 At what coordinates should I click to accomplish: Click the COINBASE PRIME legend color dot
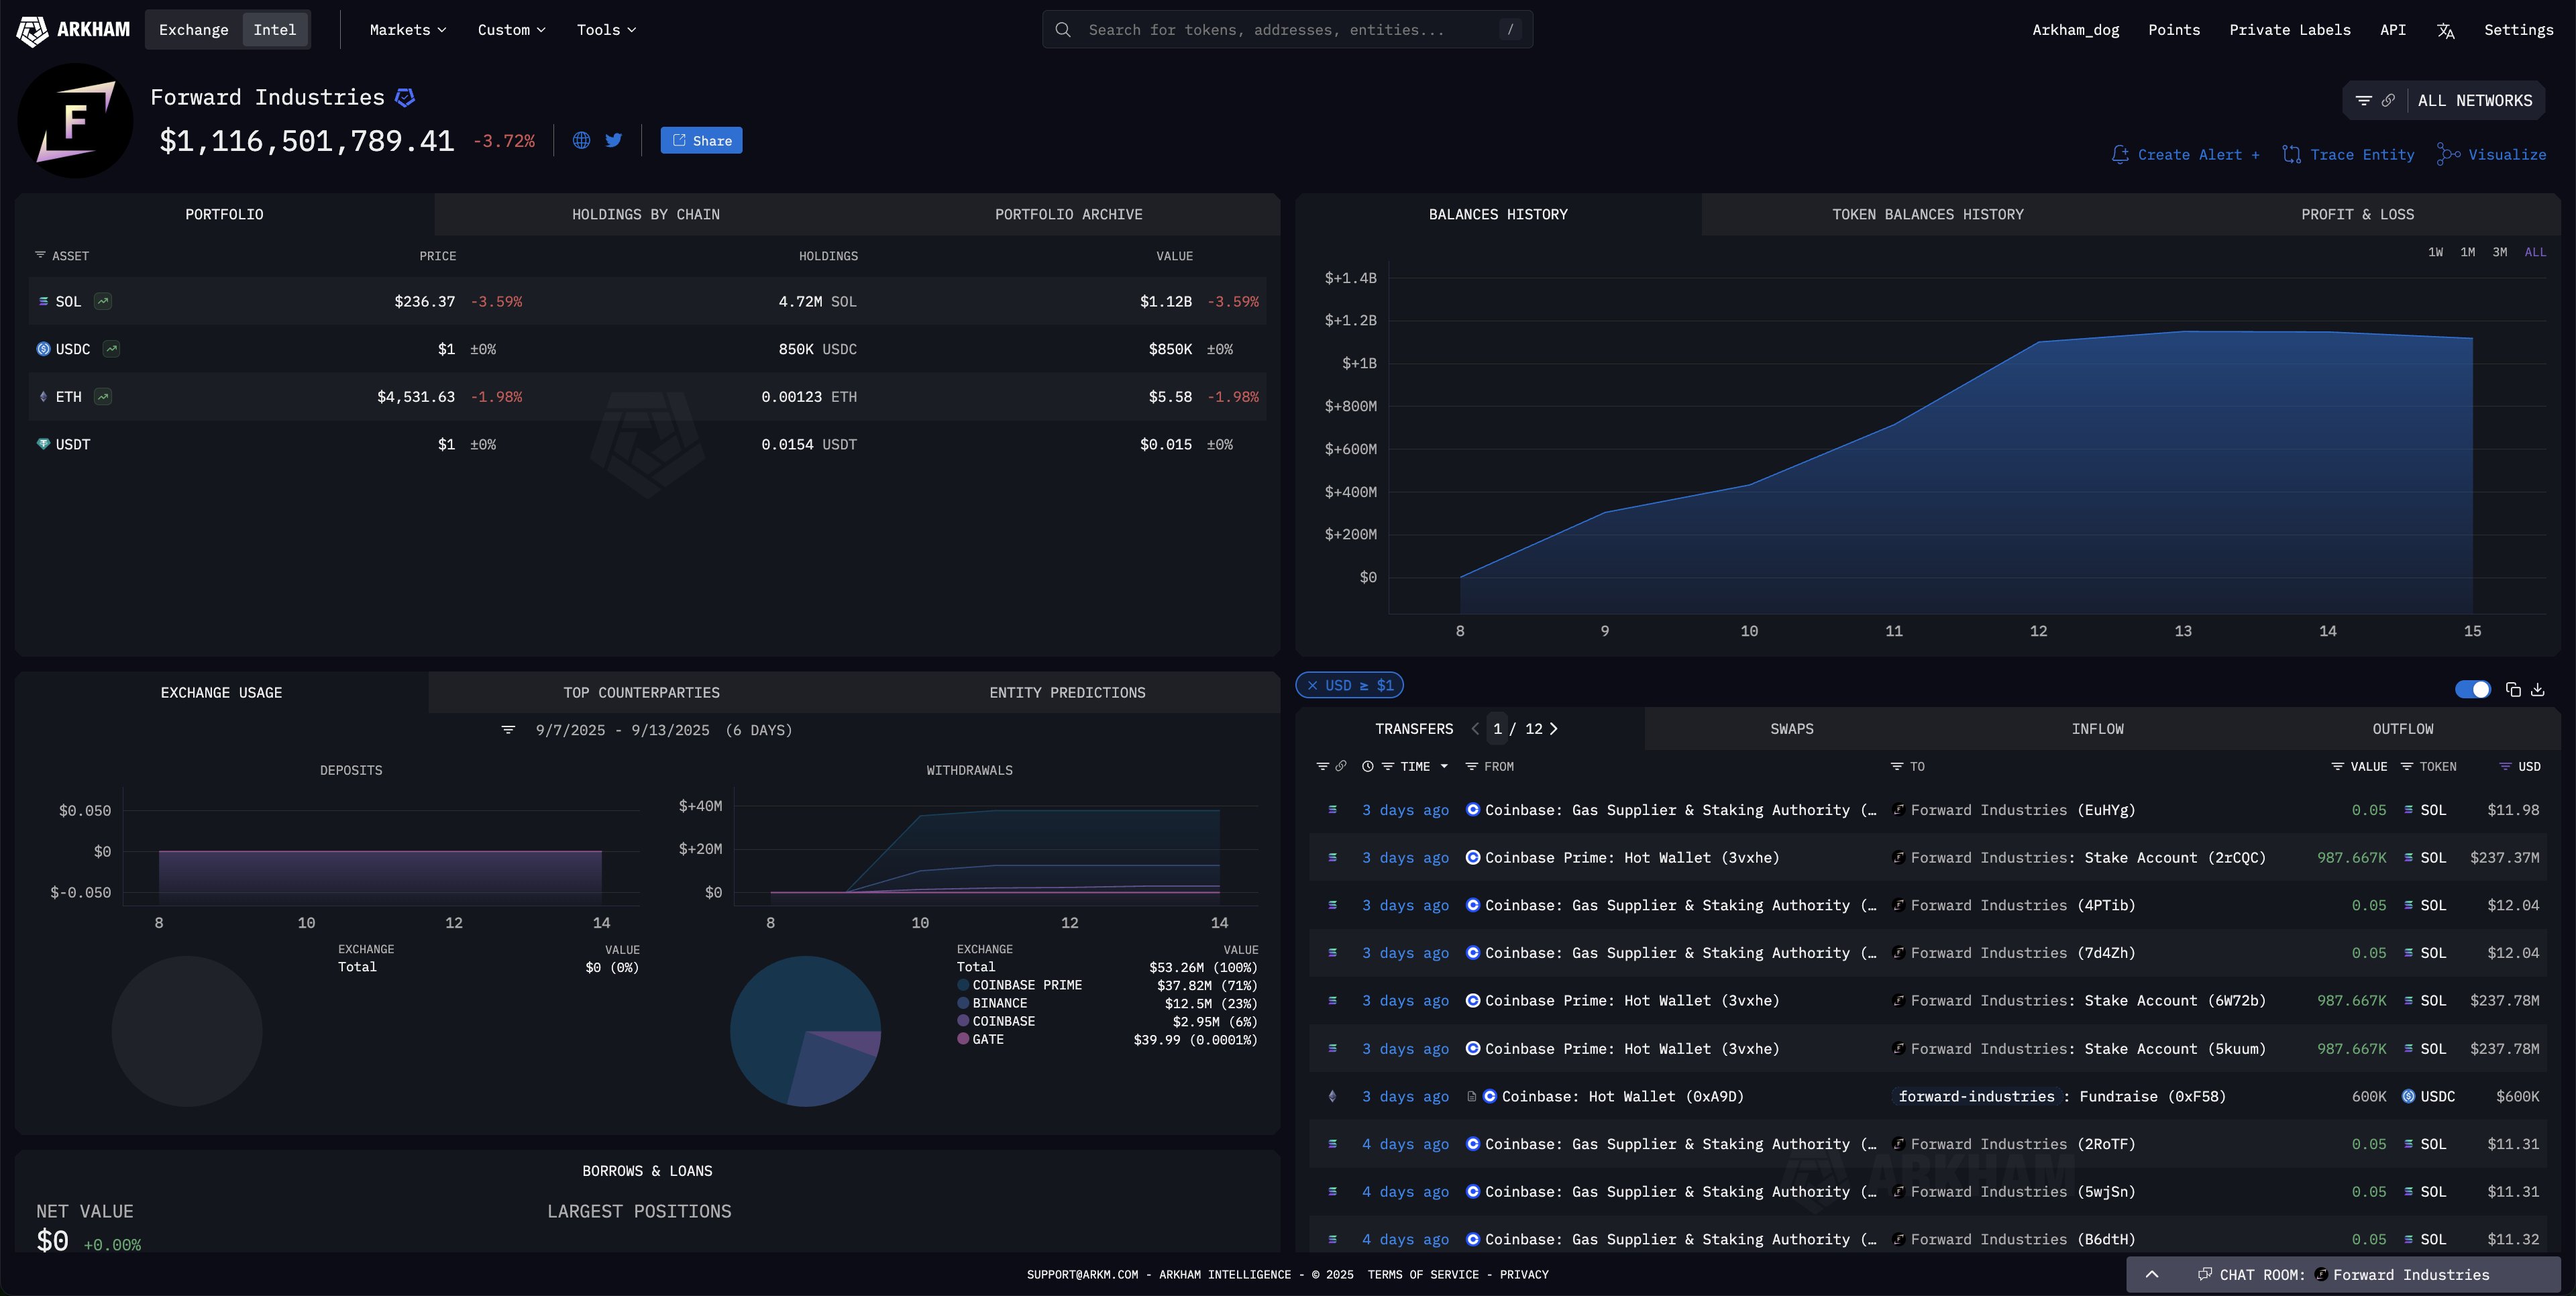[963, 985]
